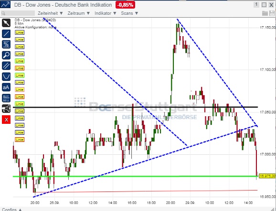276x211 pixels.
Task: Click the 18:00 time axis label
Action: coord(151,202)
